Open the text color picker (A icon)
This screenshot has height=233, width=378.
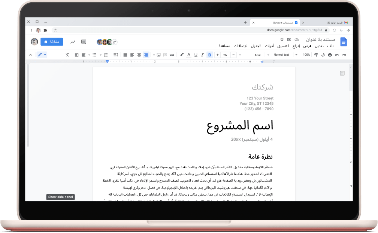click(x=189, y=55)
